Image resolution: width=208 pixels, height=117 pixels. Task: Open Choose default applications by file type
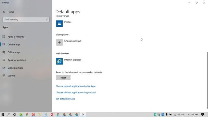[x=76, y=86]
